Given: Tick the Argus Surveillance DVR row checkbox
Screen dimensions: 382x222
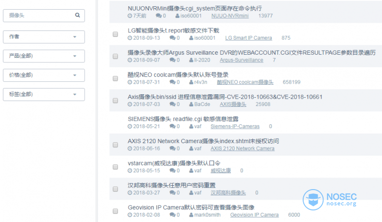Looking at the screenshot, I should 115,56.
